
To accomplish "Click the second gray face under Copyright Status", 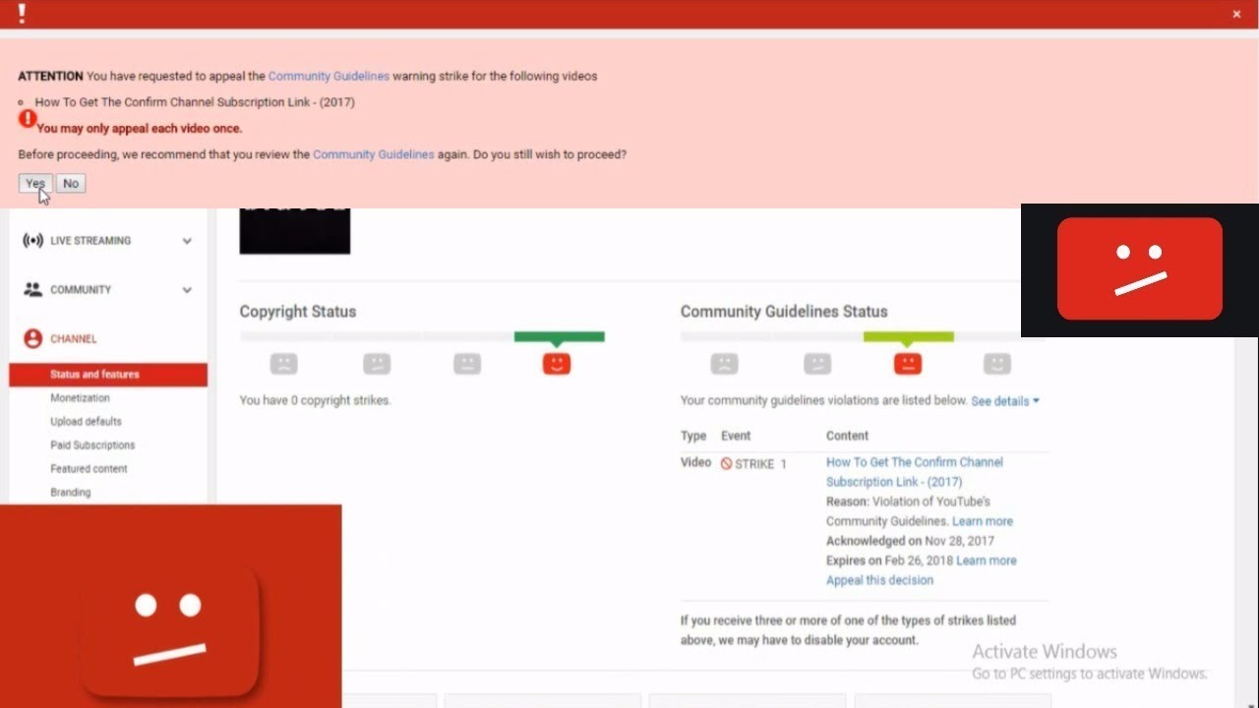I will point(377,364).
